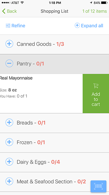Viewport: 109px width, 195px height.
Task: Tap the barcode scanner icon
Action: (x=98, y=186)
